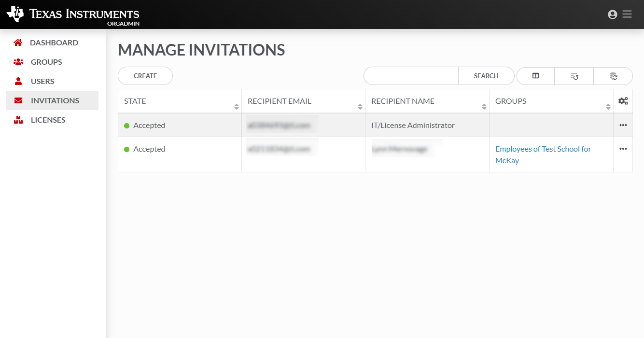Image resolution: width=644 pixels, height=338 pixels.
Task: Click the refresh data toolbar icon
Action: tap(613, 76)
